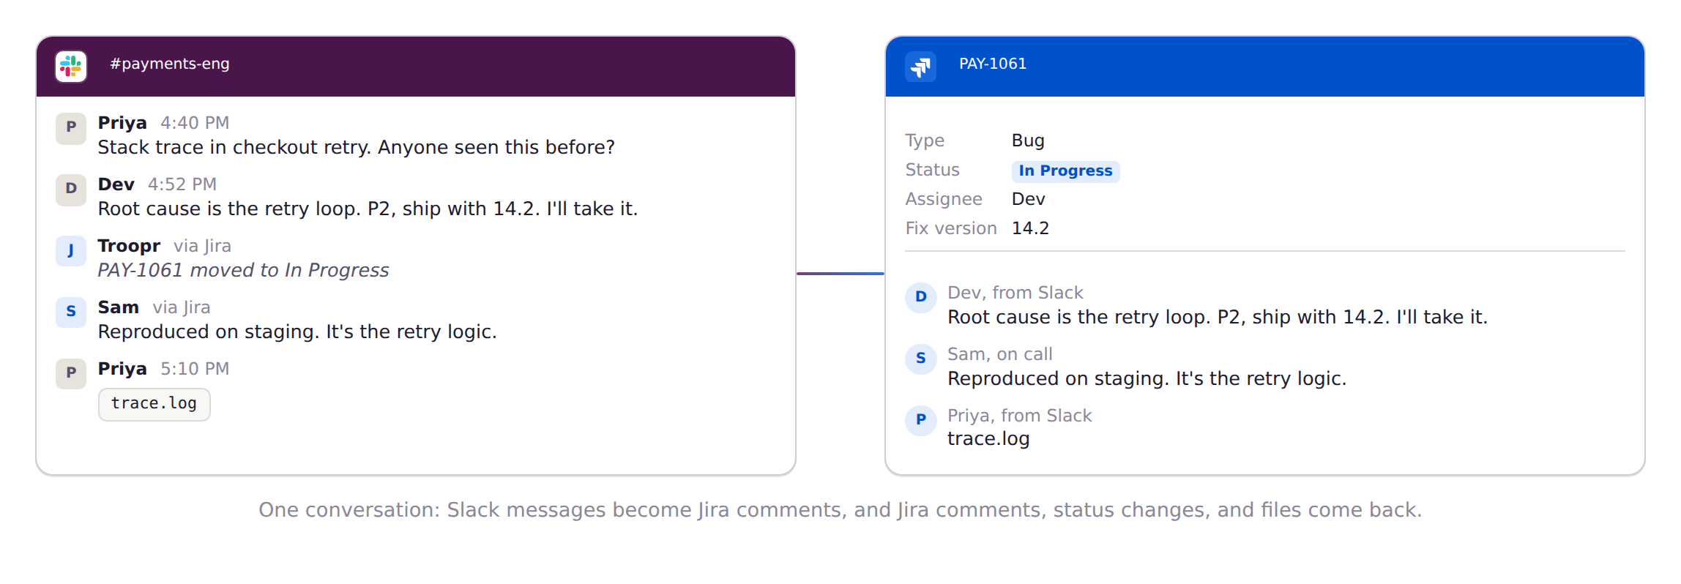Select the "Sam, on call" comment author line
This screenshot has width=1681, height=584.
[1000, 354]
